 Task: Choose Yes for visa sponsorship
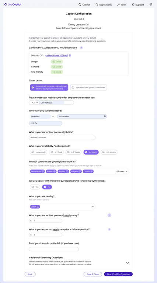click(x=35, y=187)
